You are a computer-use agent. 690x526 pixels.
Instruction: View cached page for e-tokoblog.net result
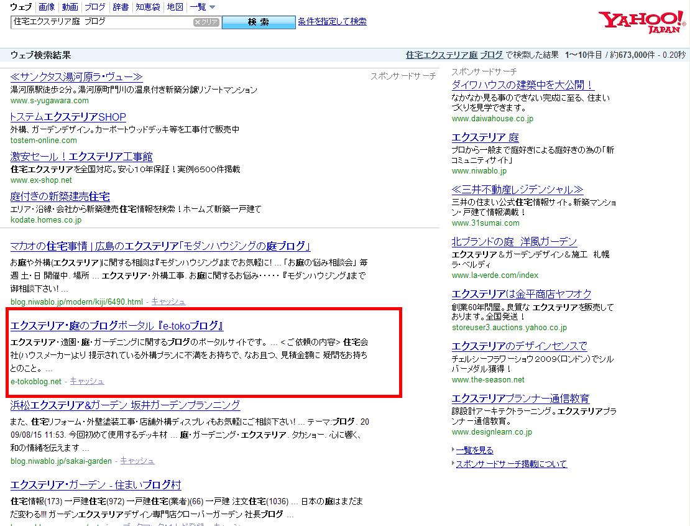coord(86,381)
